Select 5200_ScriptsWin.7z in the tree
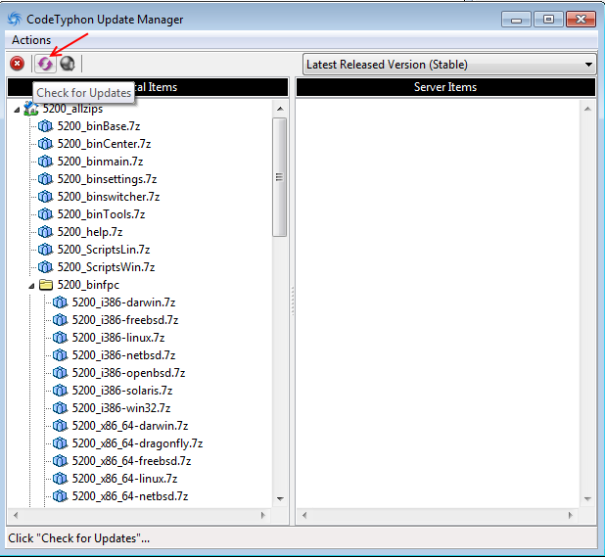Image resolution: width=605 pixels, height=558 pixels. click(106, 267)
